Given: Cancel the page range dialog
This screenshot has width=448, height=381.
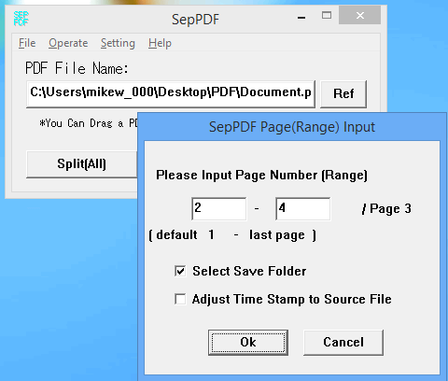Looking at the screenshot, I should [x=343, y=343].
